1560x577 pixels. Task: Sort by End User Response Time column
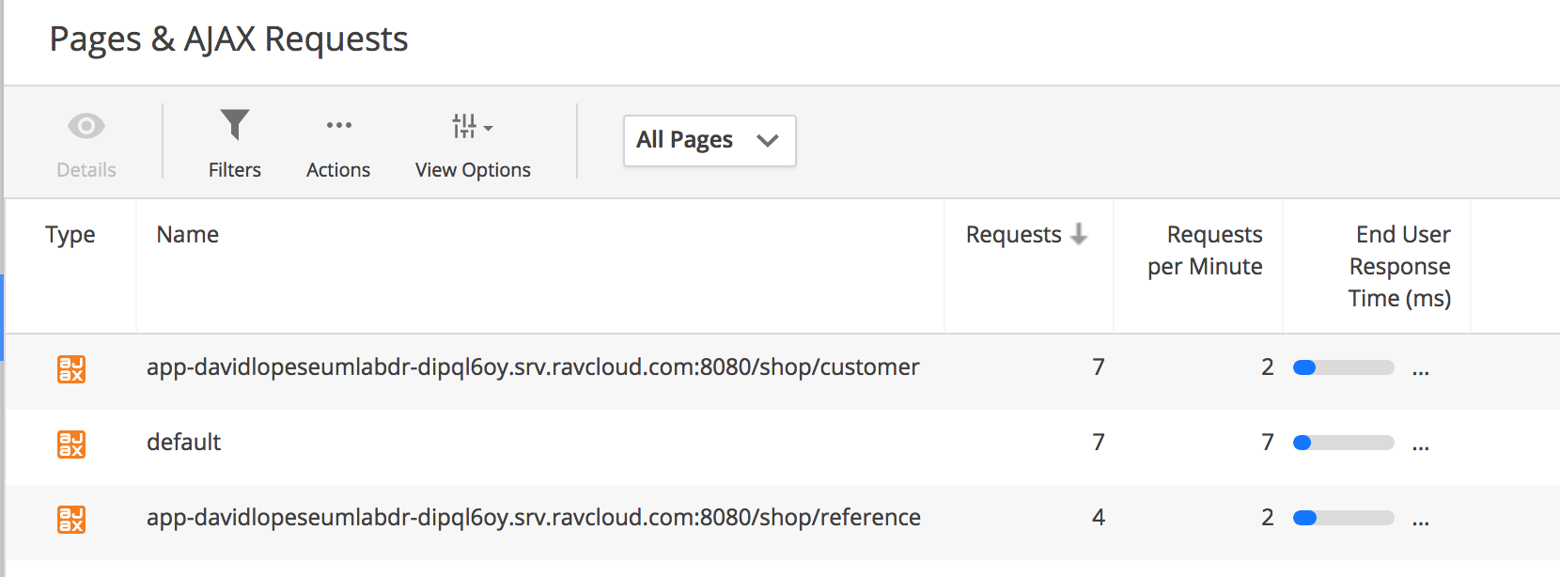click(1399, 266)
